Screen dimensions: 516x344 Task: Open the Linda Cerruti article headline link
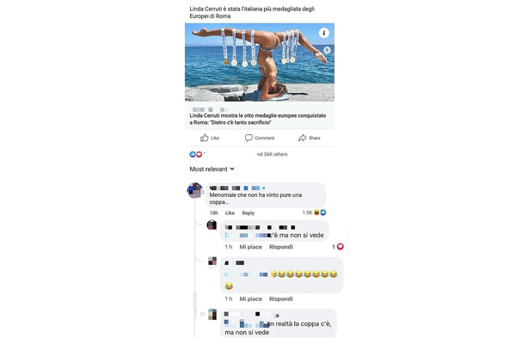(x=258, y=119)
